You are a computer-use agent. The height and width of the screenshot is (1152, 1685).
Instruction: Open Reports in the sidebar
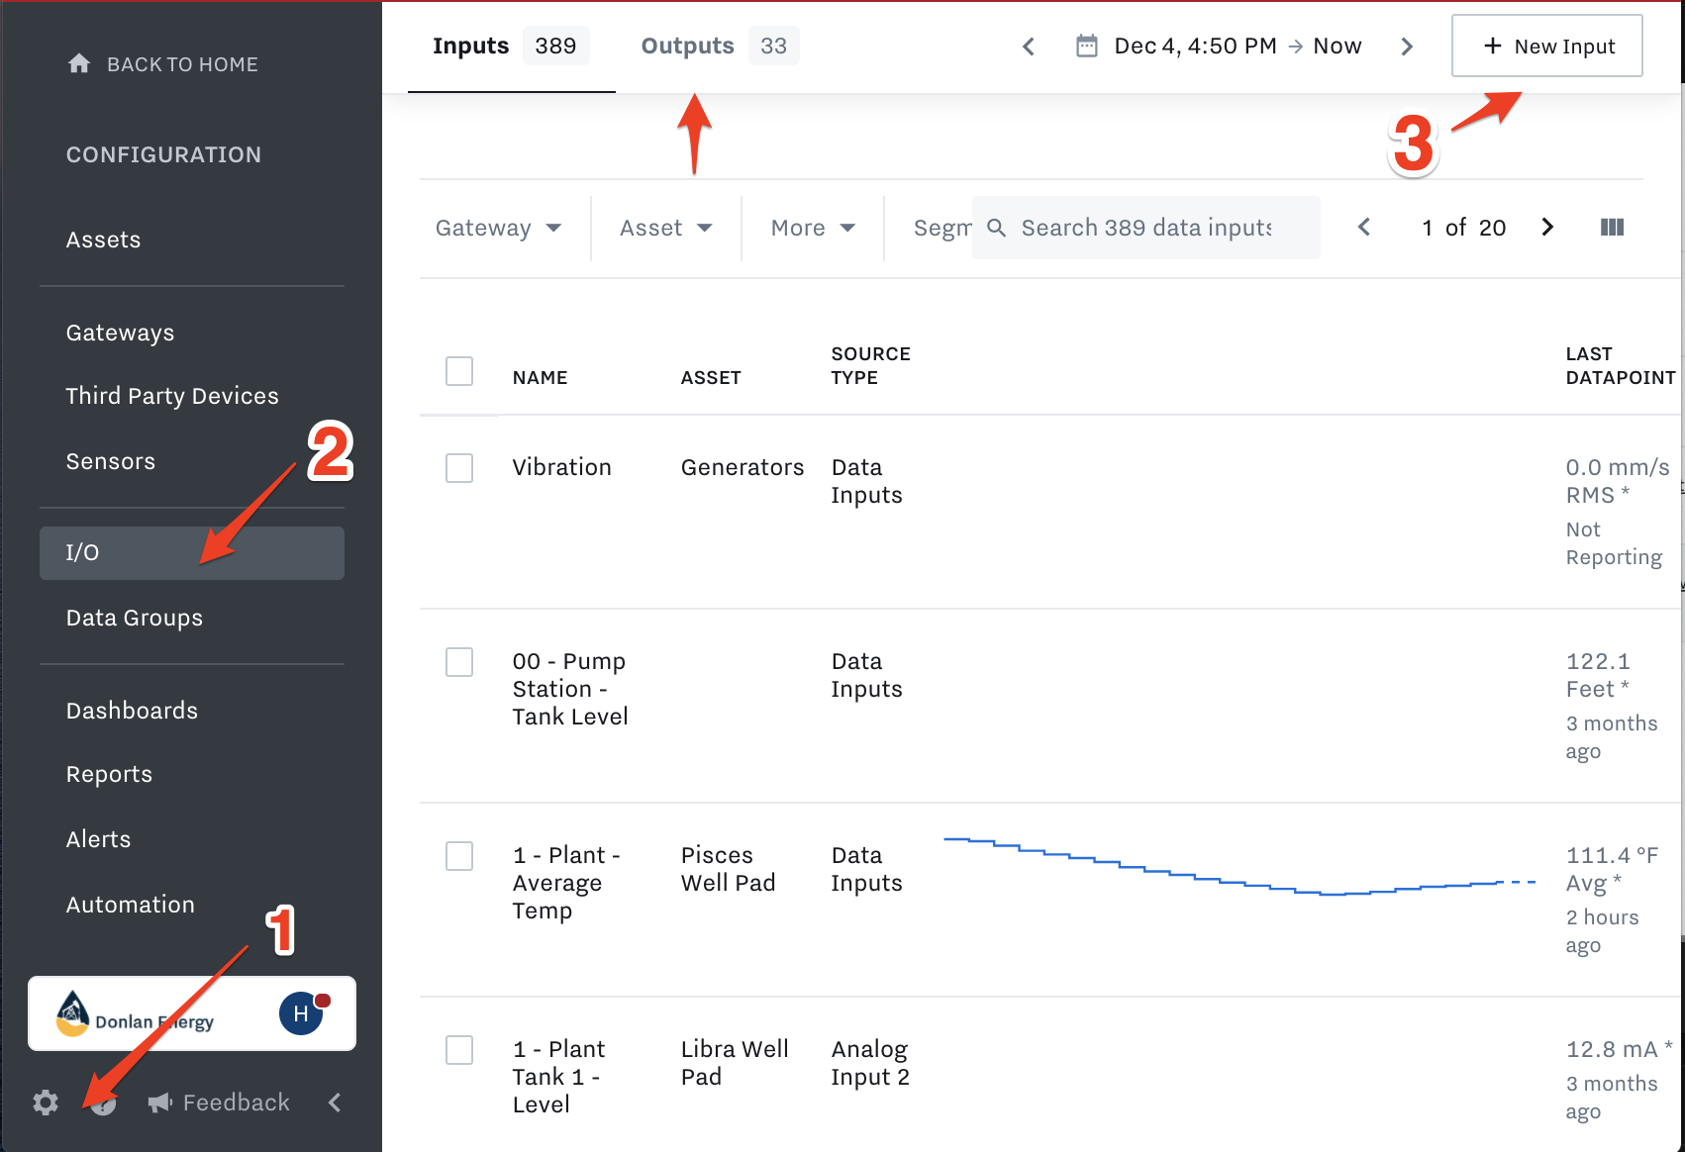click(x=110, y=774)
